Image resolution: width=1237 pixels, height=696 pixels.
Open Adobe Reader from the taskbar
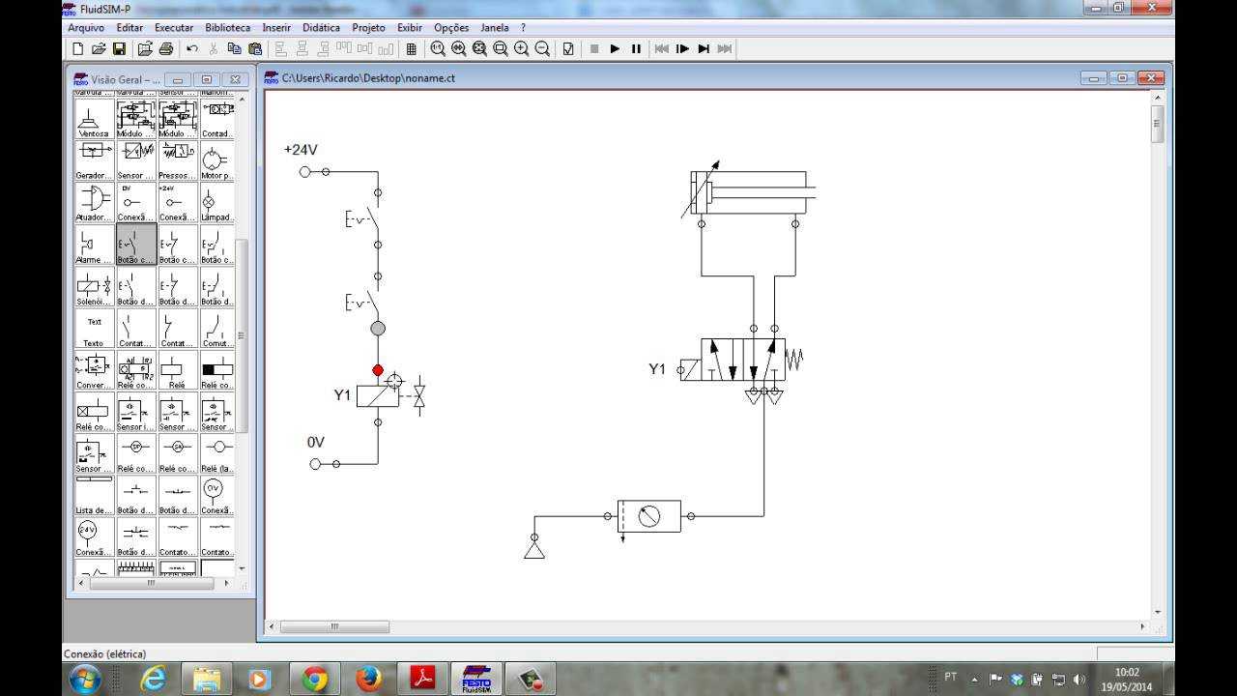click(x=422, y=679)
